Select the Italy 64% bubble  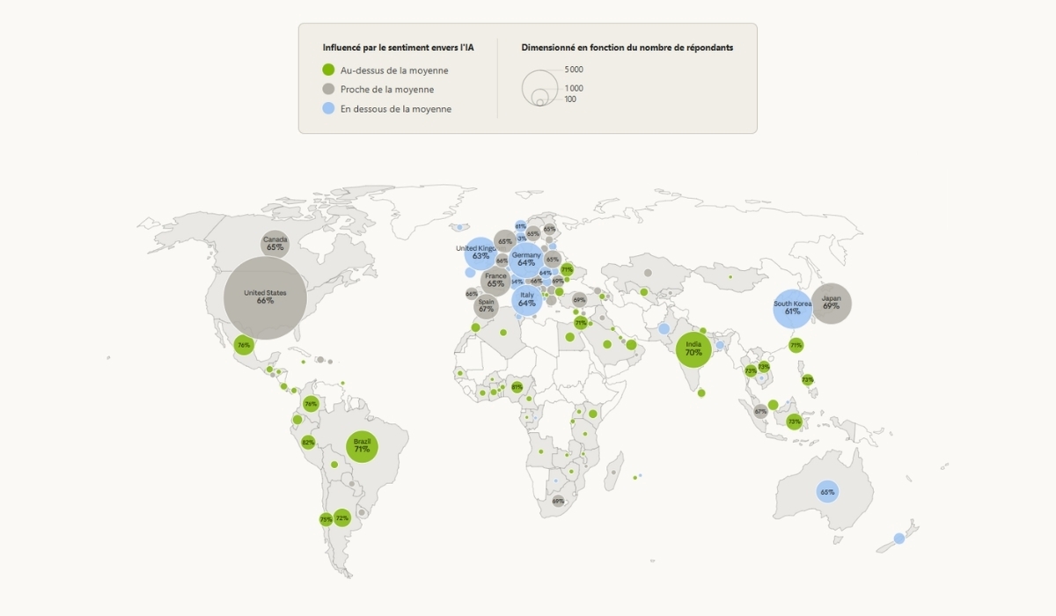(x=527, y=300)
